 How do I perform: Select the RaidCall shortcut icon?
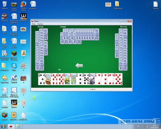(14, 79)
